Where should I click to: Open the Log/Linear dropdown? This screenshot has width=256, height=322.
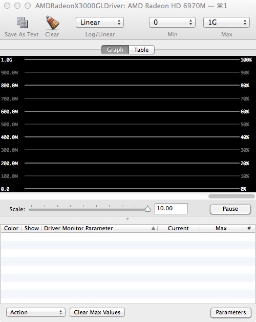click(x=100, y=23)
